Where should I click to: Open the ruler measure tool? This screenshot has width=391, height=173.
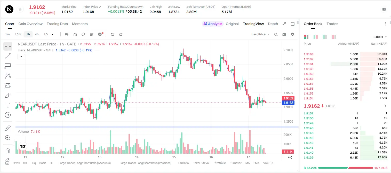pos(8,128)
